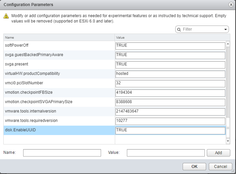
Task: Click the magnifier icon in Filter box
Action: (179, 29)
